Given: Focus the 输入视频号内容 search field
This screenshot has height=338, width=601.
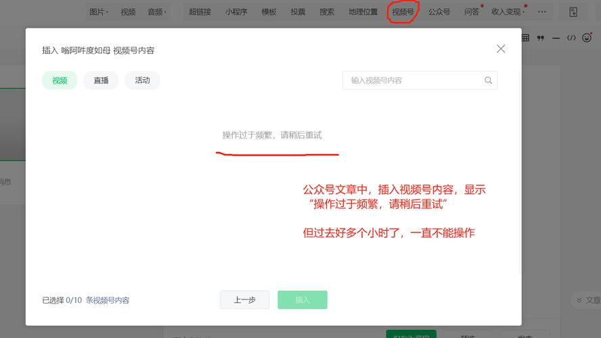Looking at the screenshot, I should [x=420, y=80].
